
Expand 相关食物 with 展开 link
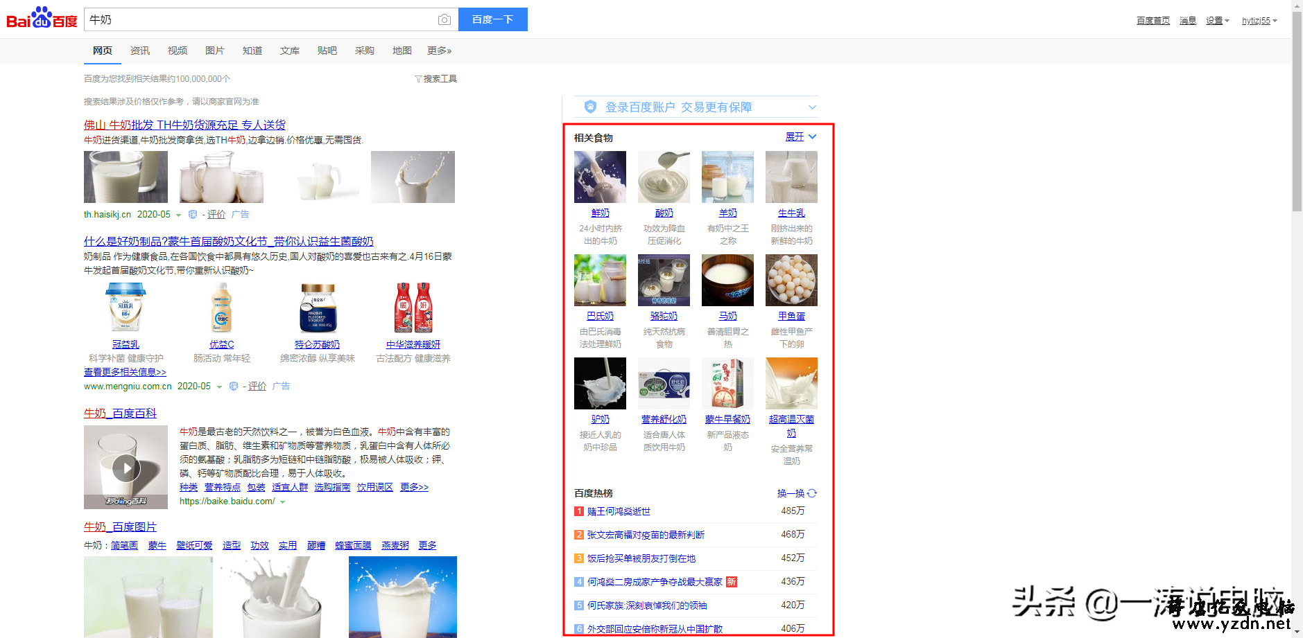click(x=800, y=137)
